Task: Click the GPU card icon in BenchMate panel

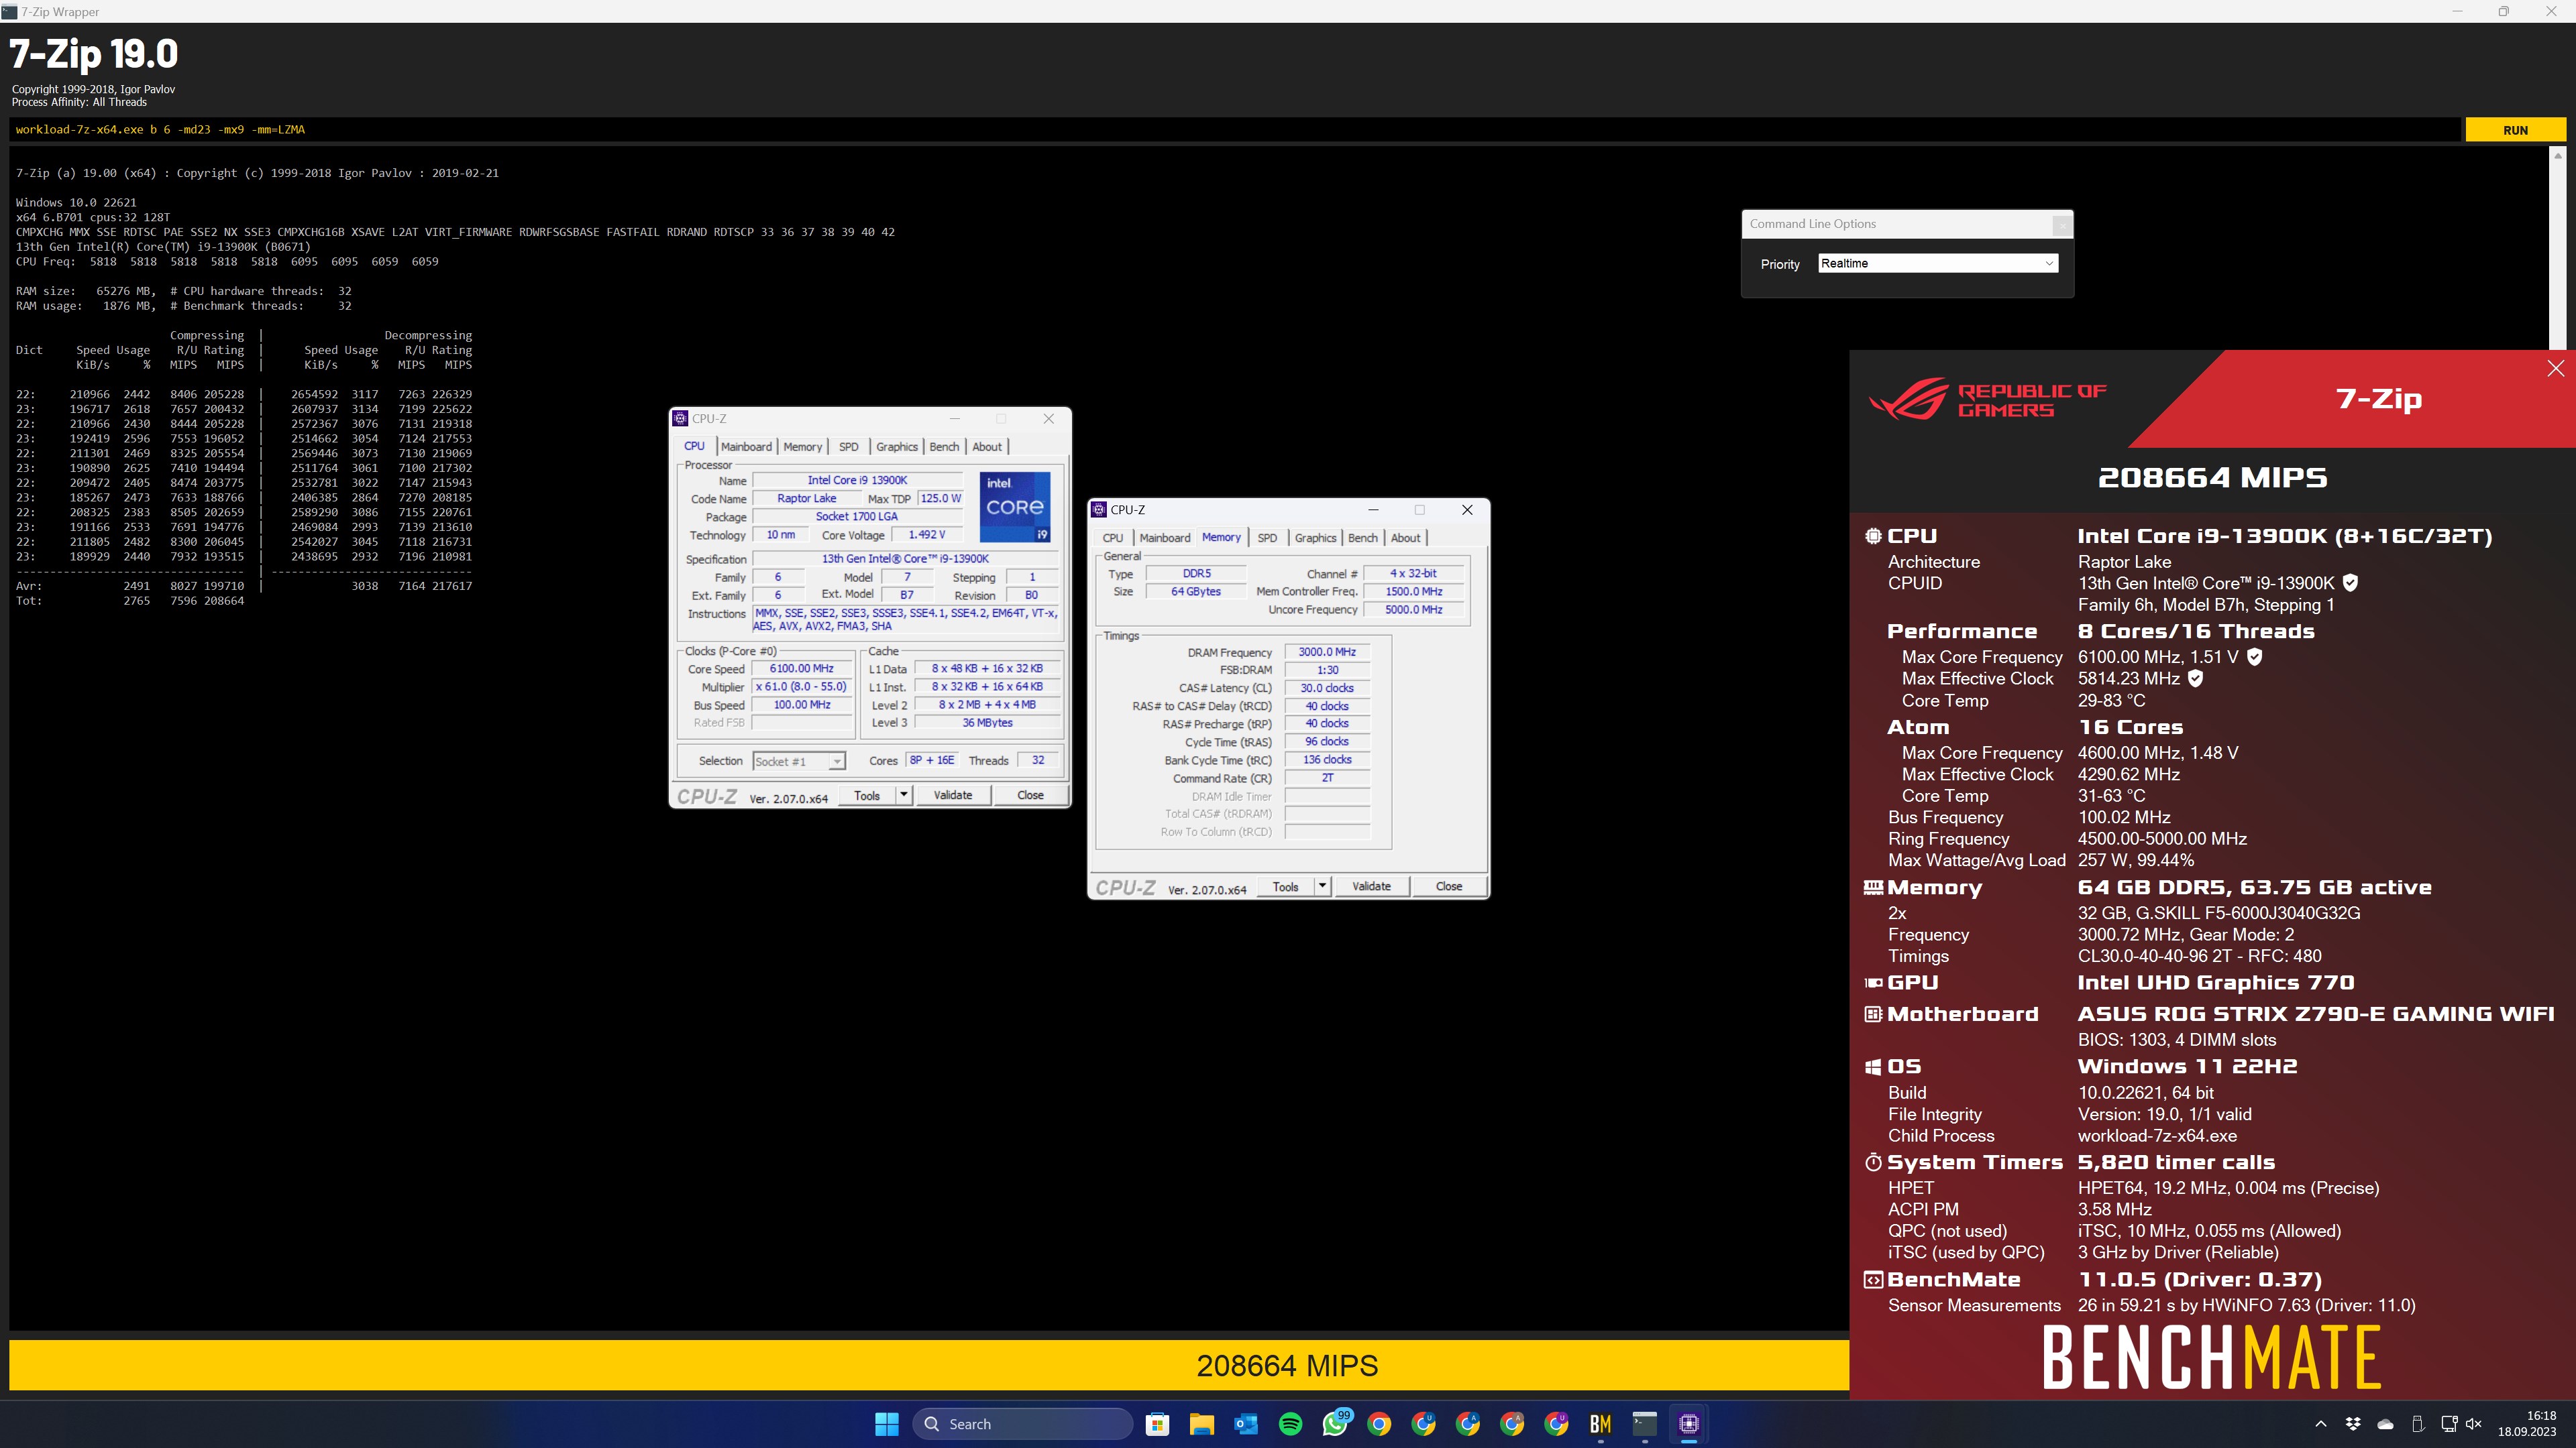Action: coord(1873,983)
